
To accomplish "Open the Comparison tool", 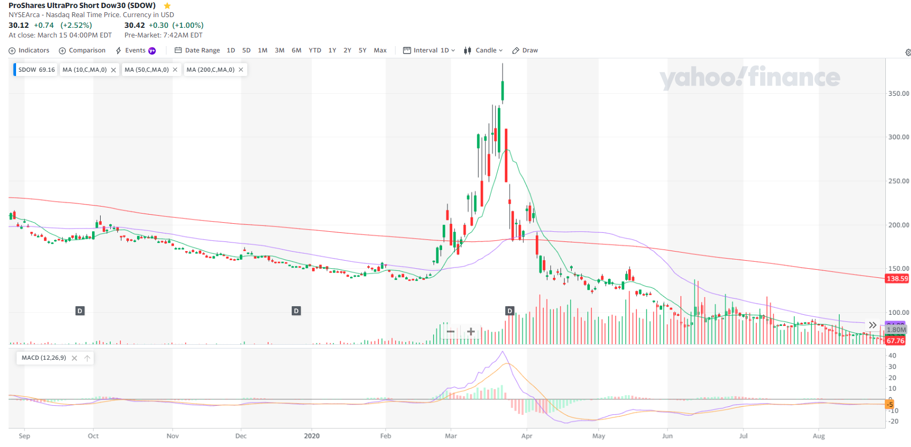I will [82, 50].
